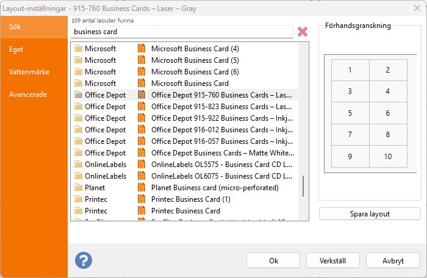Click layout icon beside Microsoft Business Card (4)

pos(142,48)
